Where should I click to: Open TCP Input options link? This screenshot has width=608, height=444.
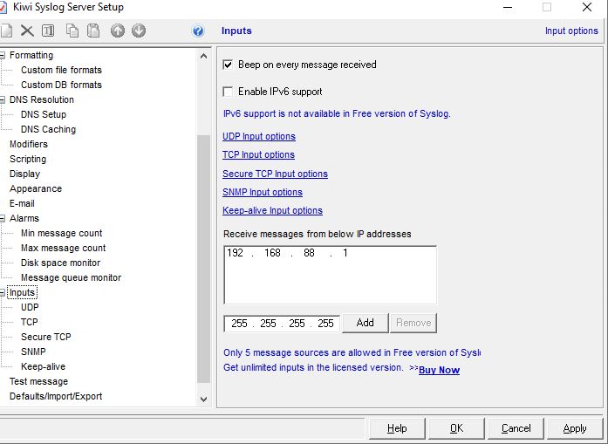pyautogui.click(x=258, y=154)
